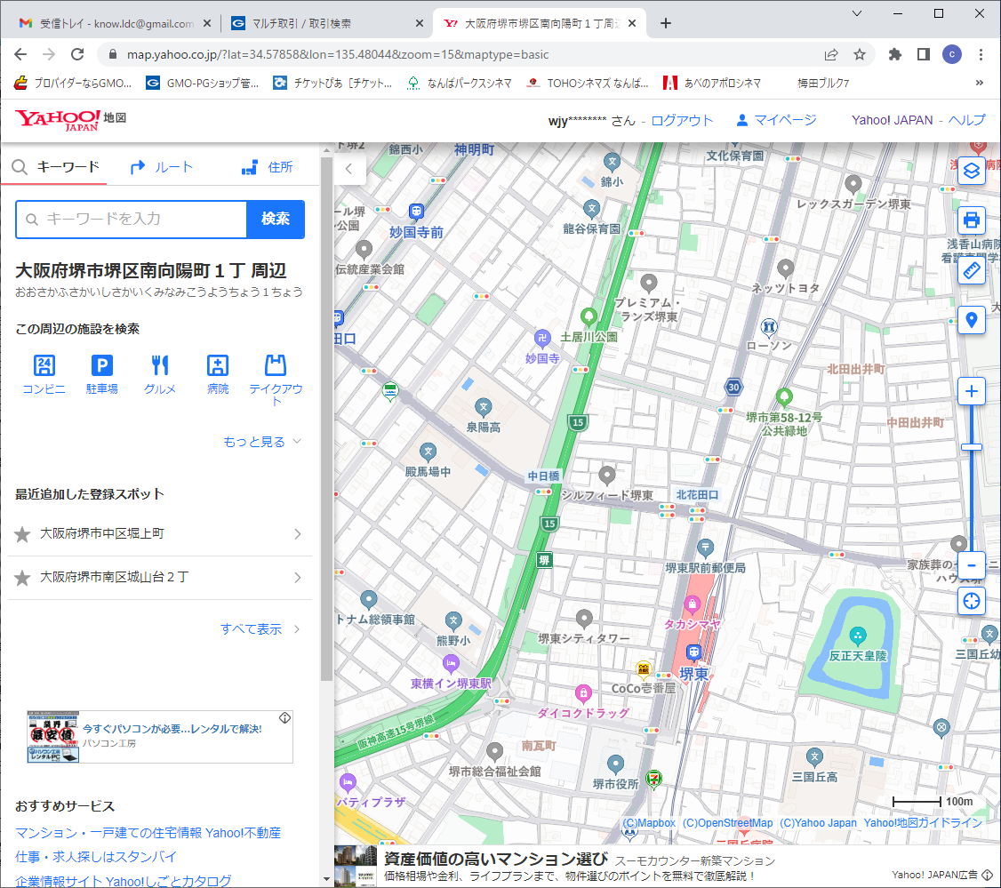1001x888 pixels.
Task: Expand もっと見る facility categories
Action: 262,442
